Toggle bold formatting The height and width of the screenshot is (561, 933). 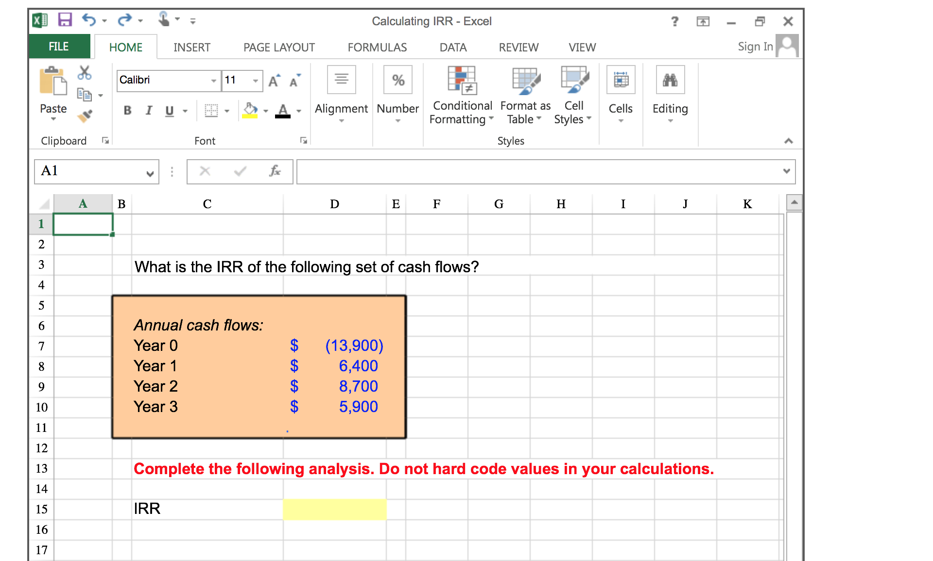(x=127, y=111)
